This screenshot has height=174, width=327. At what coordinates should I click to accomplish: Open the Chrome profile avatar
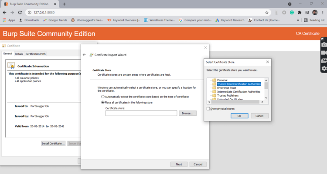tap(315, 13)
